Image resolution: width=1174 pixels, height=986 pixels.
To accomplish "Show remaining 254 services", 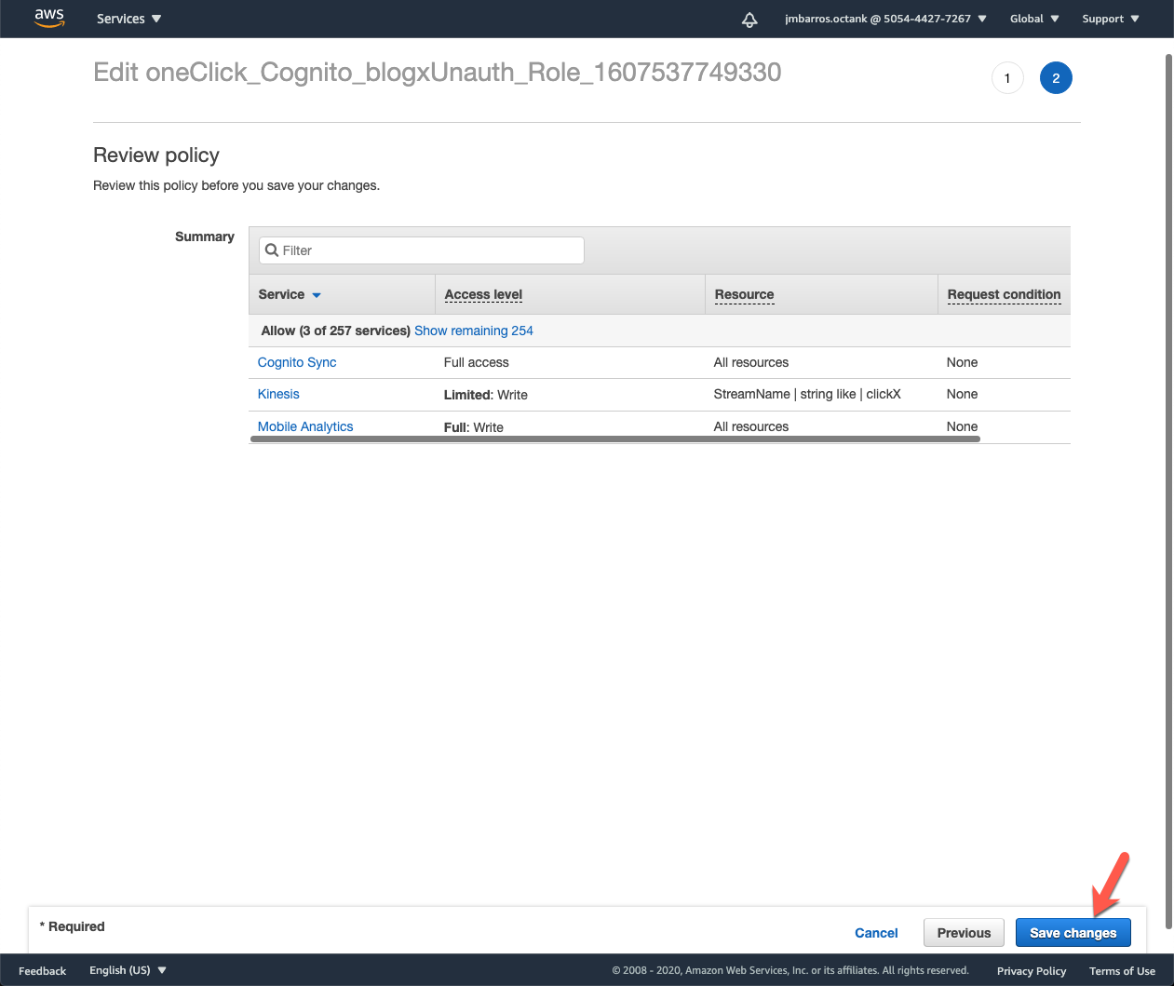I will coord(474,331).
